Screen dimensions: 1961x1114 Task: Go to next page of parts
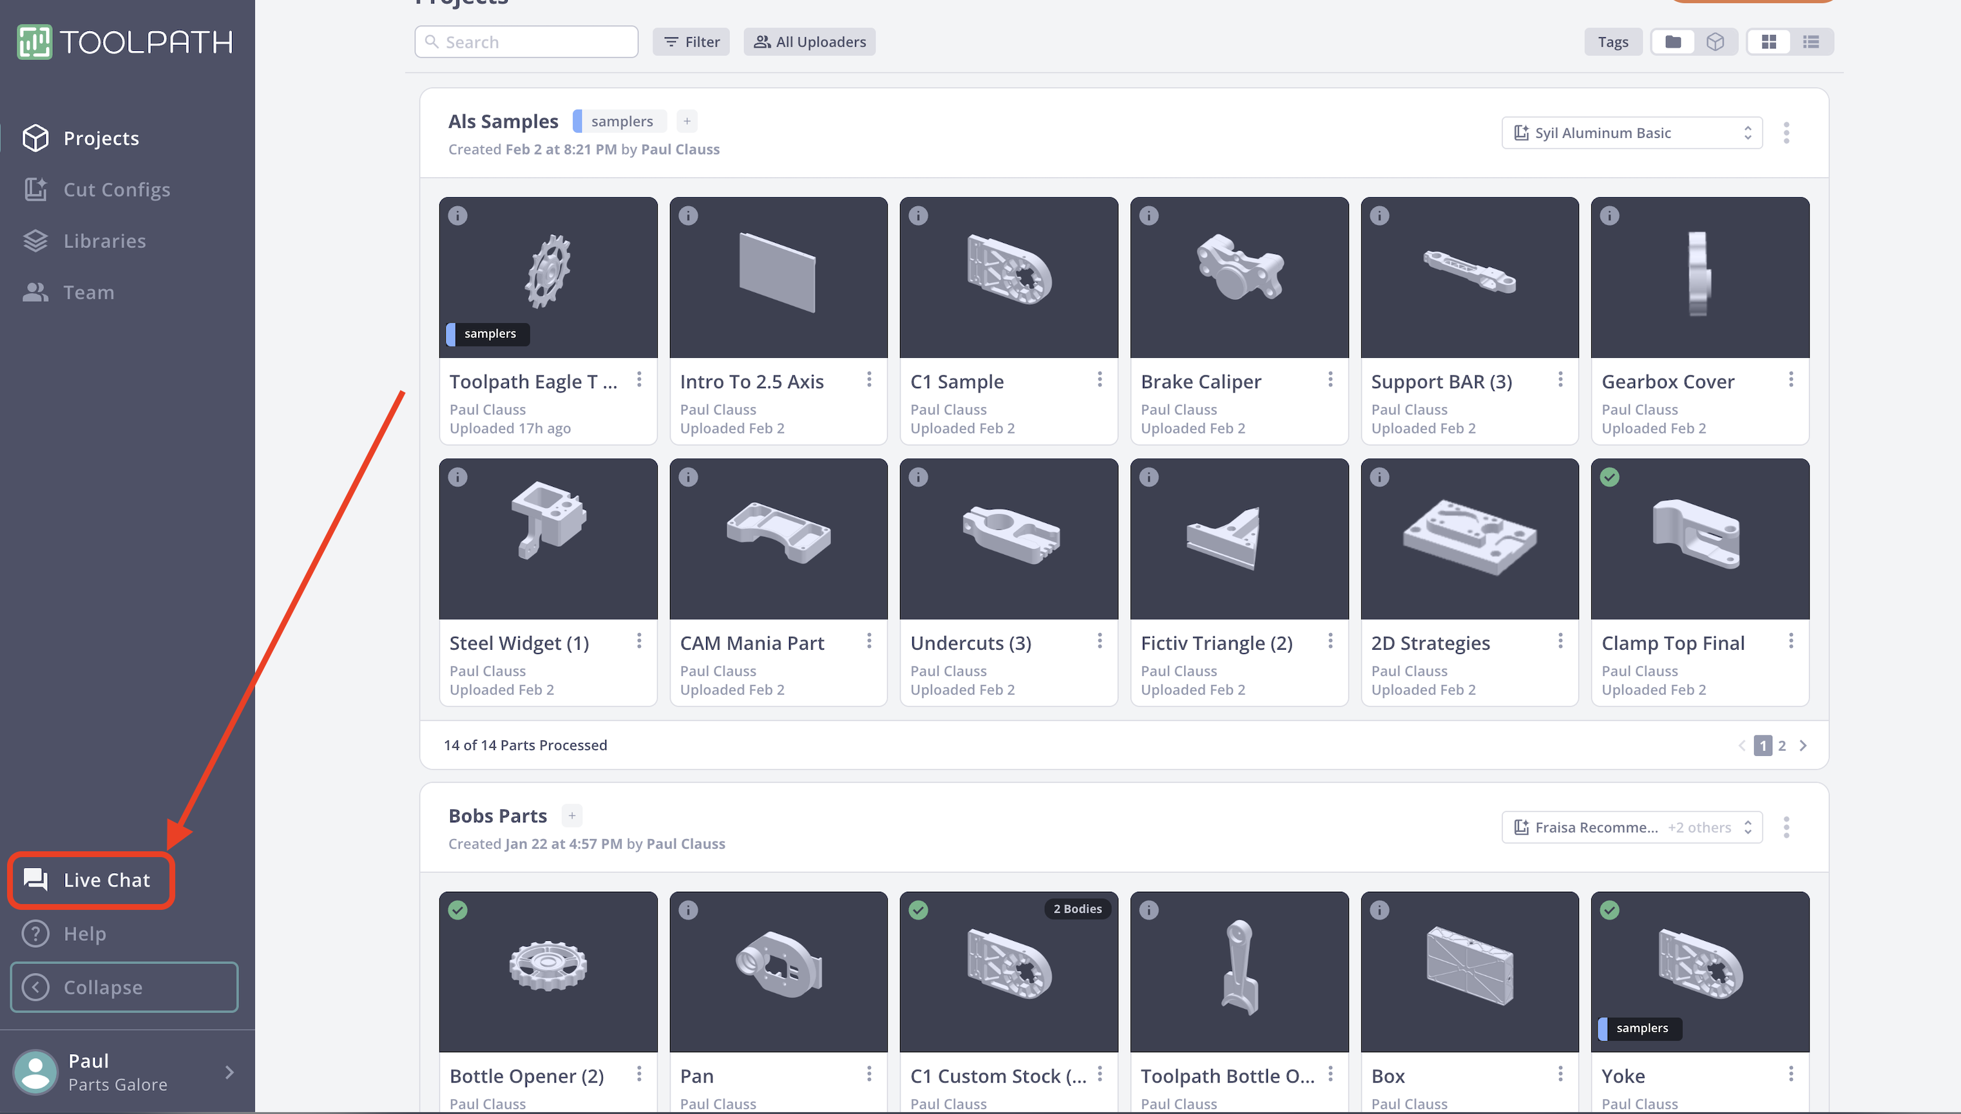coord(1803,745)
